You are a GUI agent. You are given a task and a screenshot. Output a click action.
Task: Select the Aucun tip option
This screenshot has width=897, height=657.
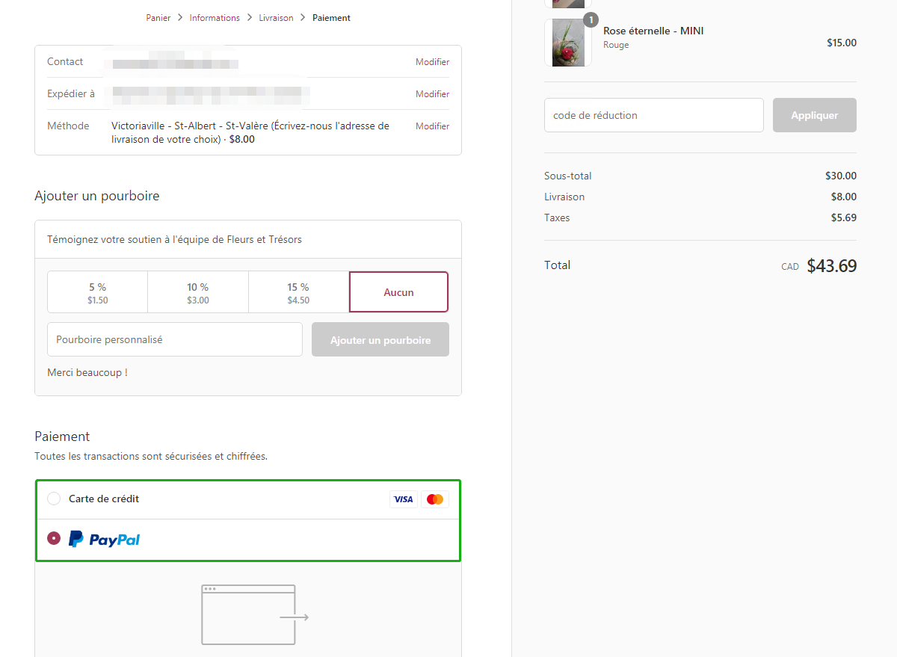(x=398, y=292)
